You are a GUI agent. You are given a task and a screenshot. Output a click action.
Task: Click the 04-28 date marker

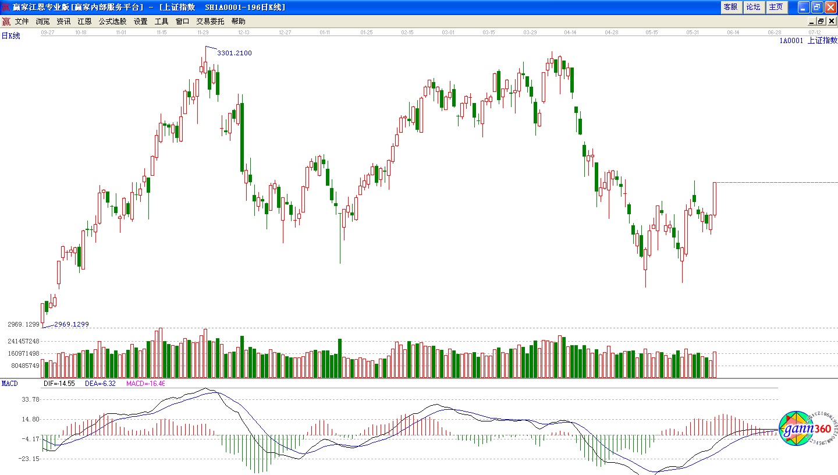611,33
